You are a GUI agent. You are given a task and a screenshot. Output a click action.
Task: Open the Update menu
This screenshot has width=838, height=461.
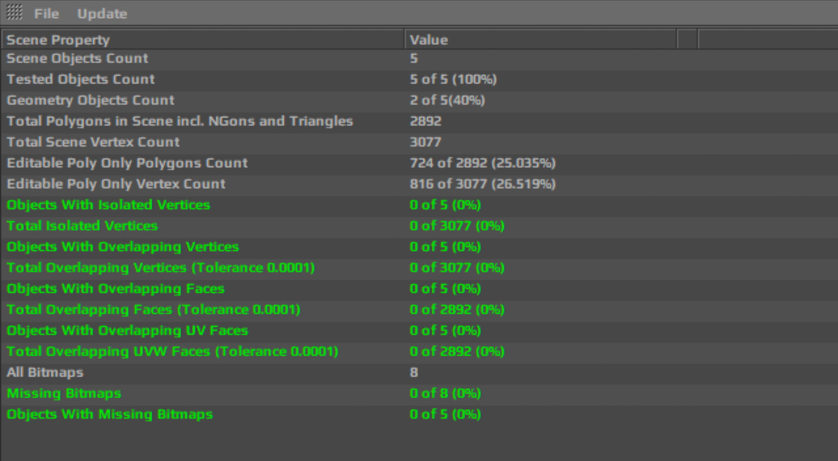point(102,14)
